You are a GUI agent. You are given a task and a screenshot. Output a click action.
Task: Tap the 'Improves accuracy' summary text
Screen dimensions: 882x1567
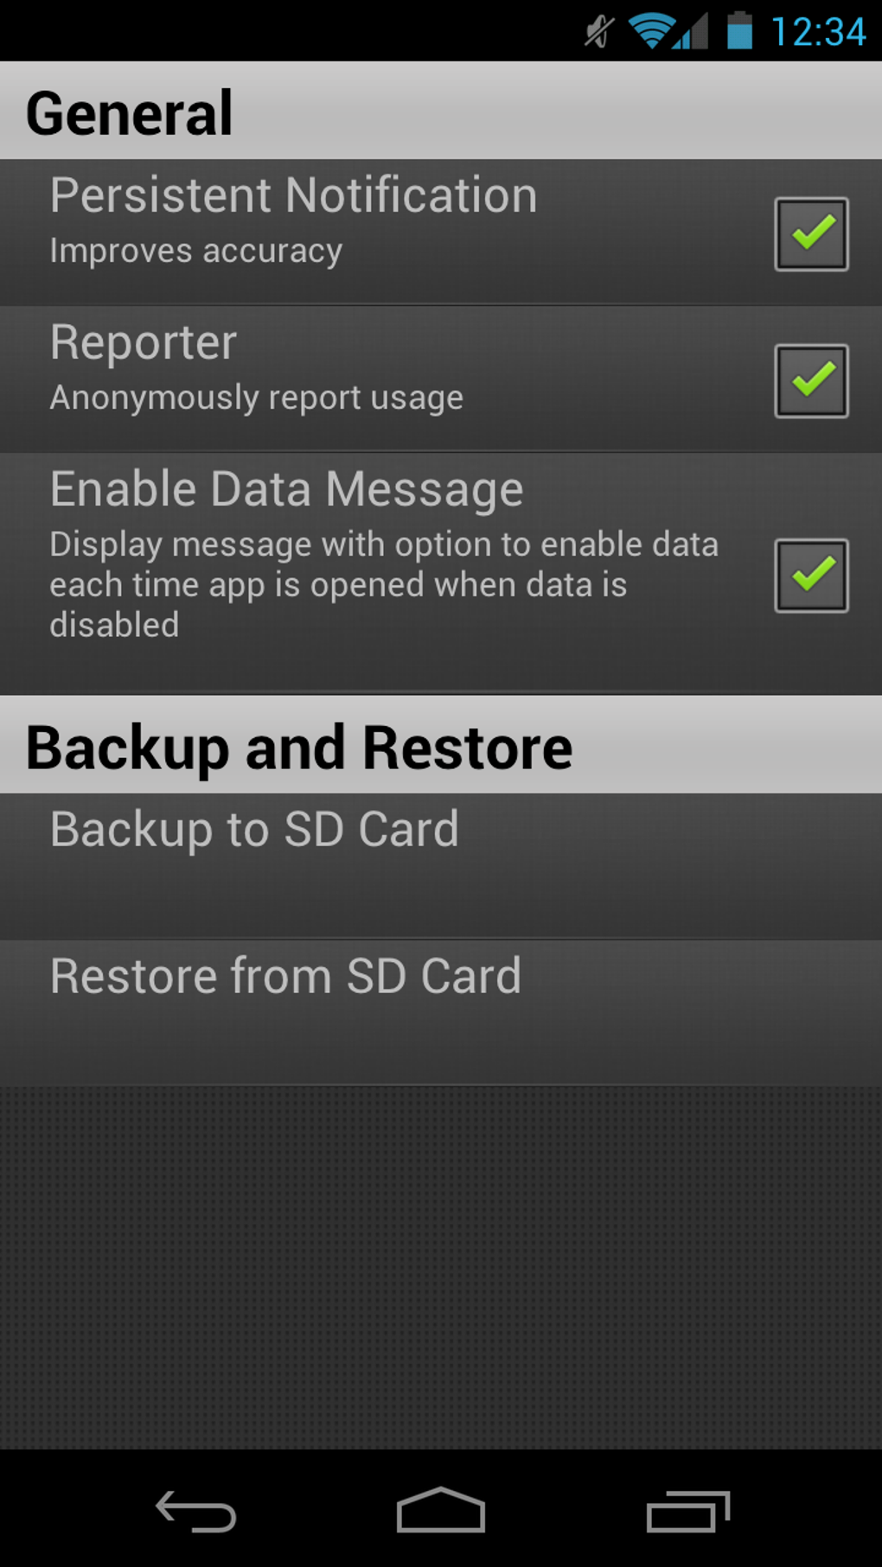[x=196, y=252]
